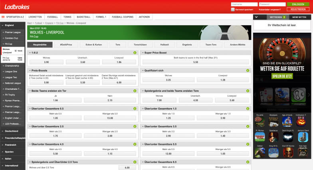Click the Einloggen button
Image resolution: width=313 pixels, height=170 pixels.
[x=298, y=4]
